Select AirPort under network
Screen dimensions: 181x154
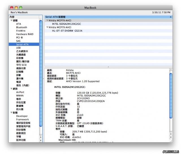point(20,92)
